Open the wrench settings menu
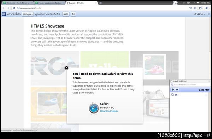The height and width of the screenshot is (139, 212). tap(207, 8)
